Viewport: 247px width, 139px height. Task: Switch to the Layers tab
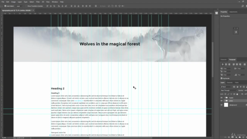coord(222,83)
